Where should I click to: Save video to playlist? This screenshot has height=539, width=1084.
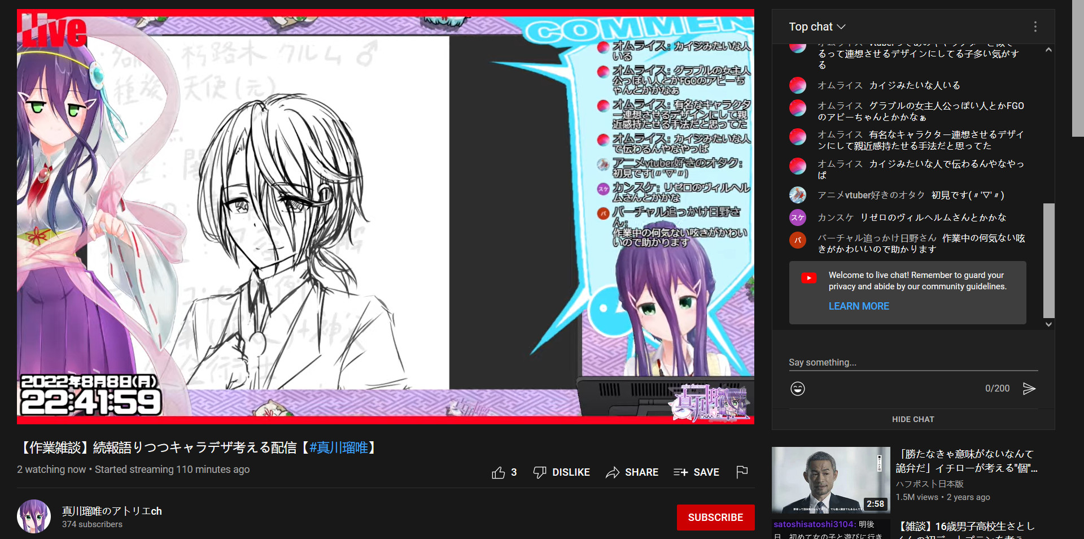pos(696,472)
